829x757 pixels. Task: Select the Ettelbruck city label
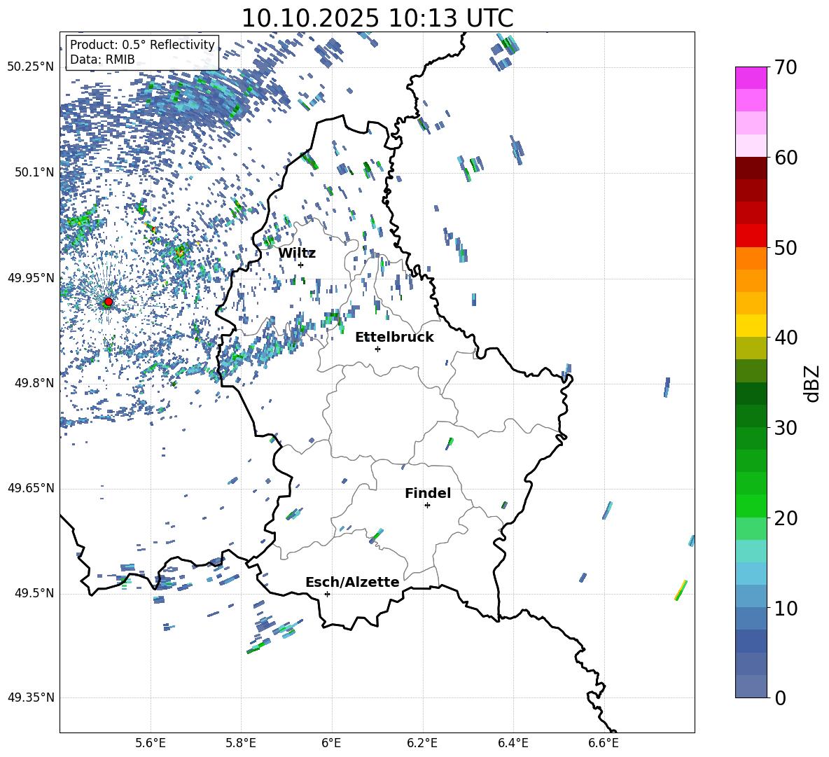point(394,338)
